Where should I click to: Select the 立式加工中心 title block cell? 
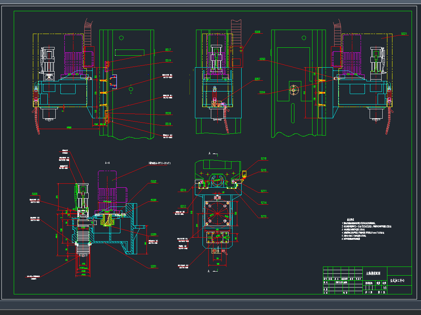point(399,280)
